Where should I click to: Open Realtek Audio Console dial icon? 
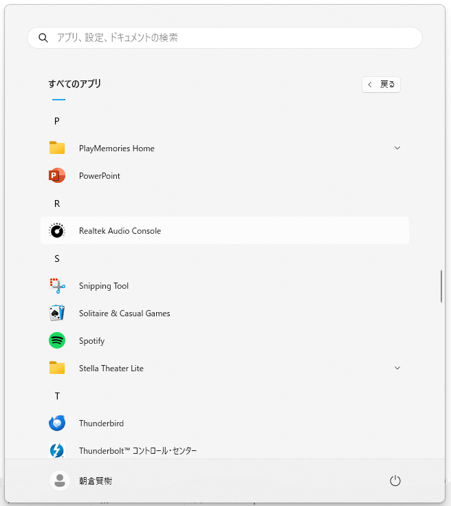coord(57,231)
